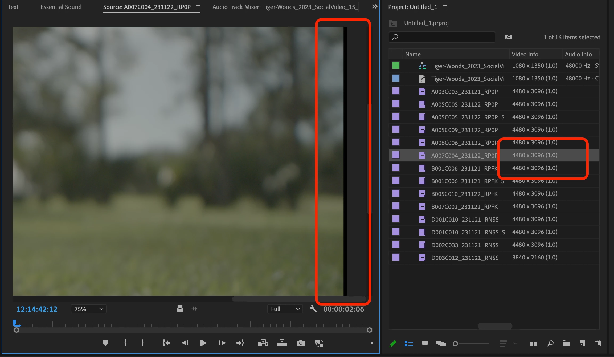Click the New Bin folder icon
The image size is (614, 357).
click(566, 343)
